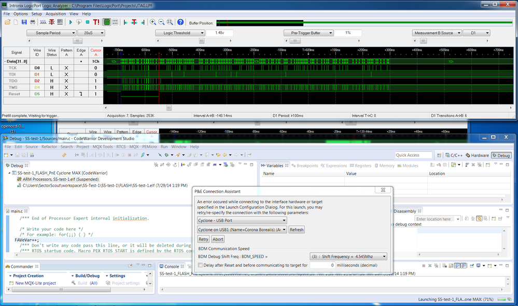This screenshot has height=306, width=518.
Task: Open LogicPort help question mark icon
Action: coord(180,22)
